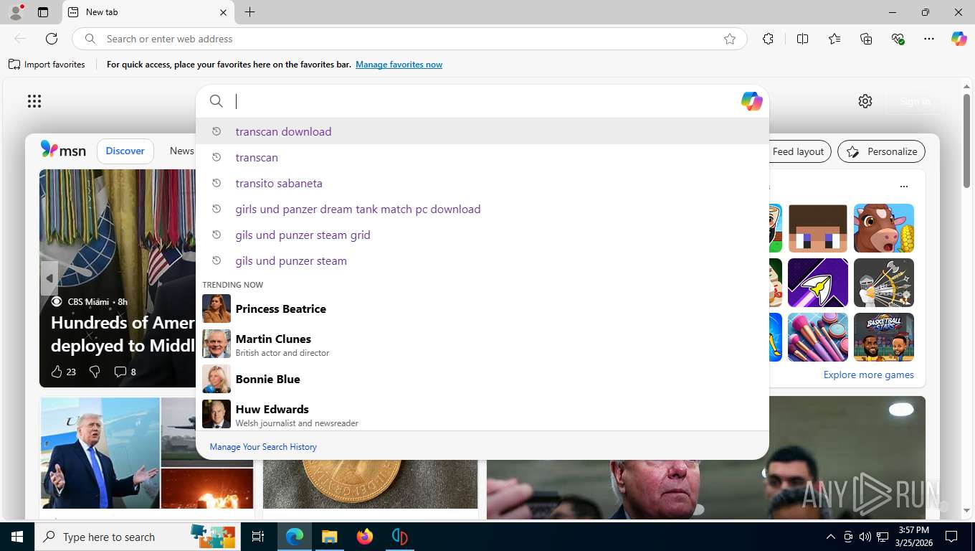
Task: Open Basketball Stars game thumbnail
Action: click(884, 337)
